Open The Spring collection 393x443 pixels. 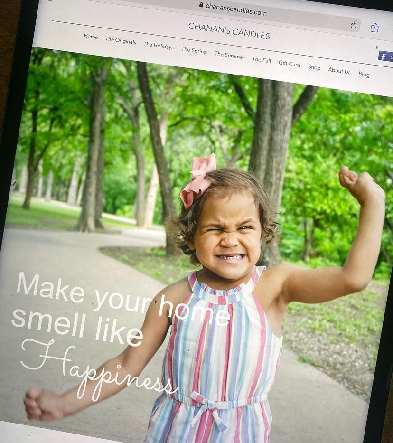pyautogui.click(x=194, y=51)
